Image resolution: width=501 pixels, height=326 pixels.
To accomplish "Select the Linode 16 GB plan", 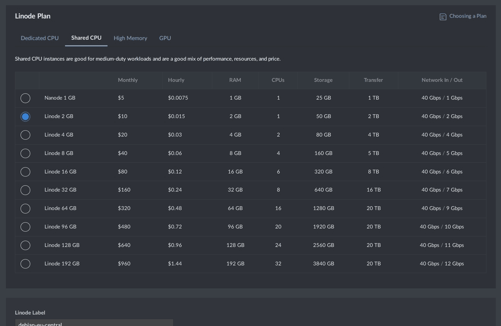I will pyautogui.click(x=25, y=172).
